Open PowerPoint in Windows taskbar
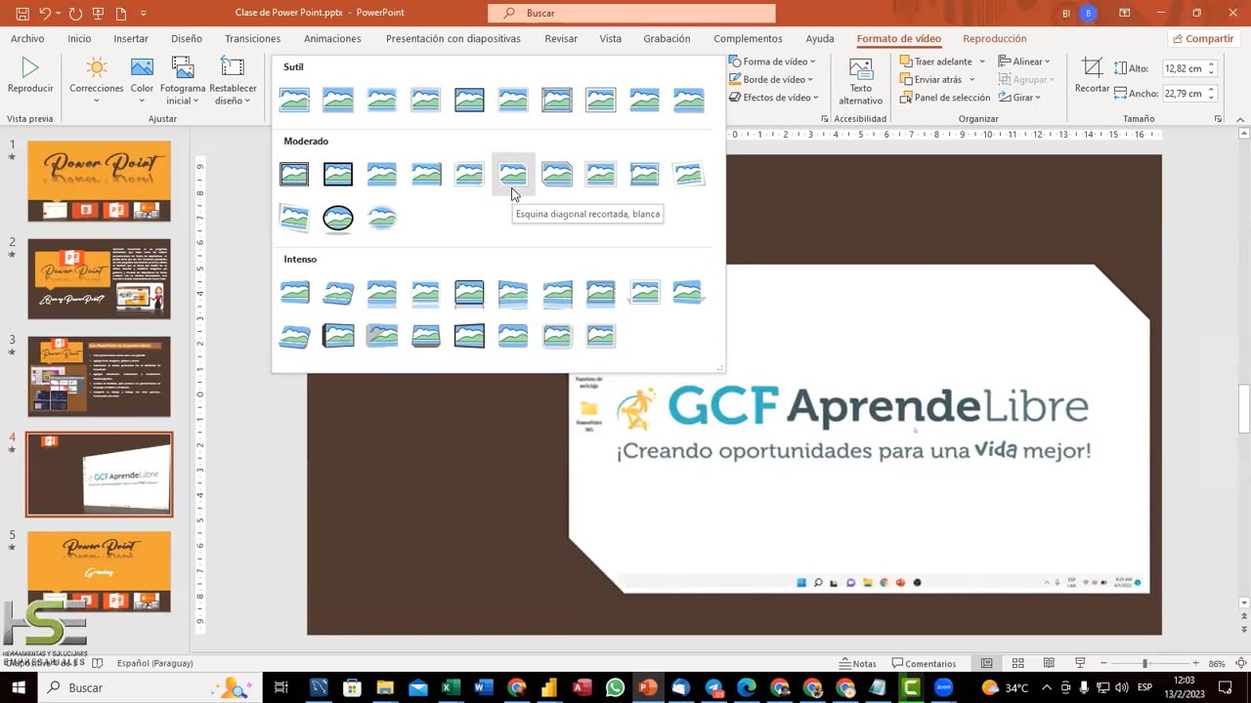1251x703 pixels. click(647, 687)
